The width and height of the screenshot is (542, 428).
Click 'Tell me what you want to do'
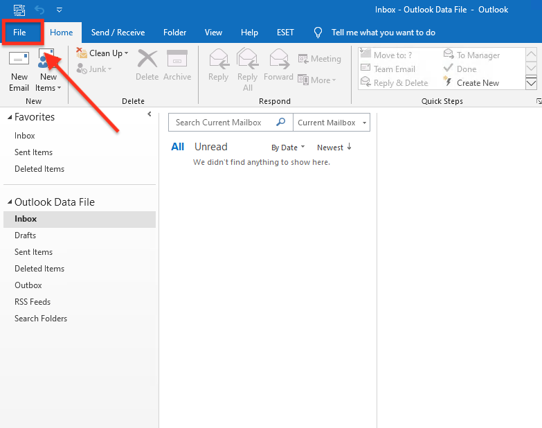pyautogui.click(x=383, y=33)
